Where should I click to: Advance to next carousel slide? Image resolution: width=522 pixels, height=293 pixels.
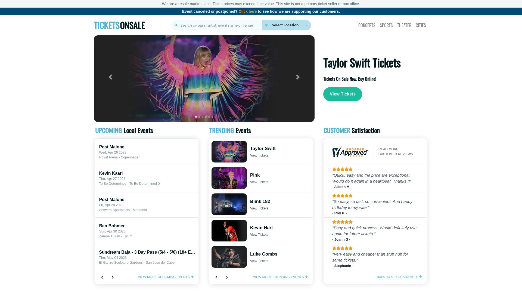[298, 77]
